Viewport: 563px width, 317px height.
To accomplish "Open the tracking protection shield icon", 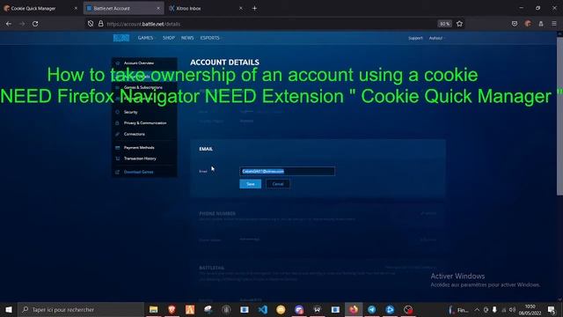I will click(x=91, y=24).
